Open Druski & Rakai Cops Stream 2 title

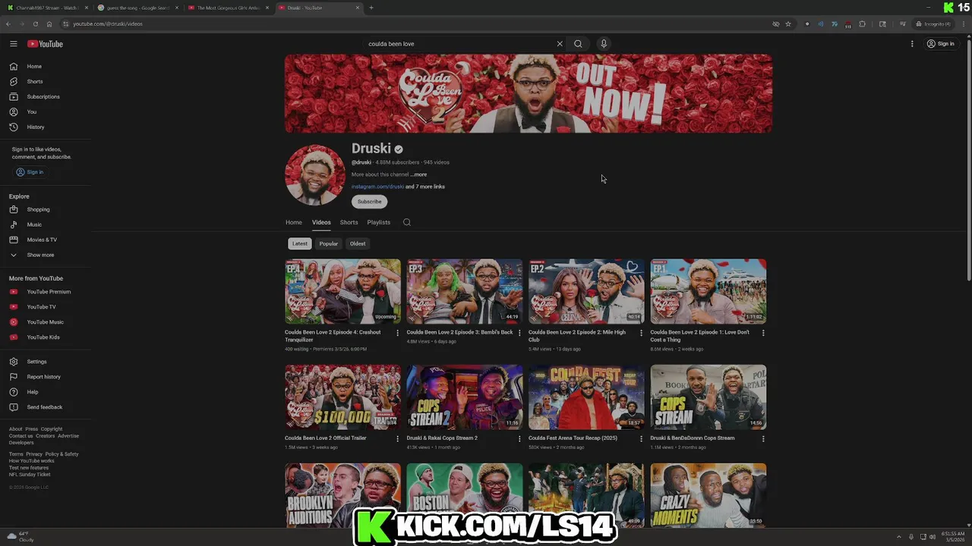[x=442, y=438]
